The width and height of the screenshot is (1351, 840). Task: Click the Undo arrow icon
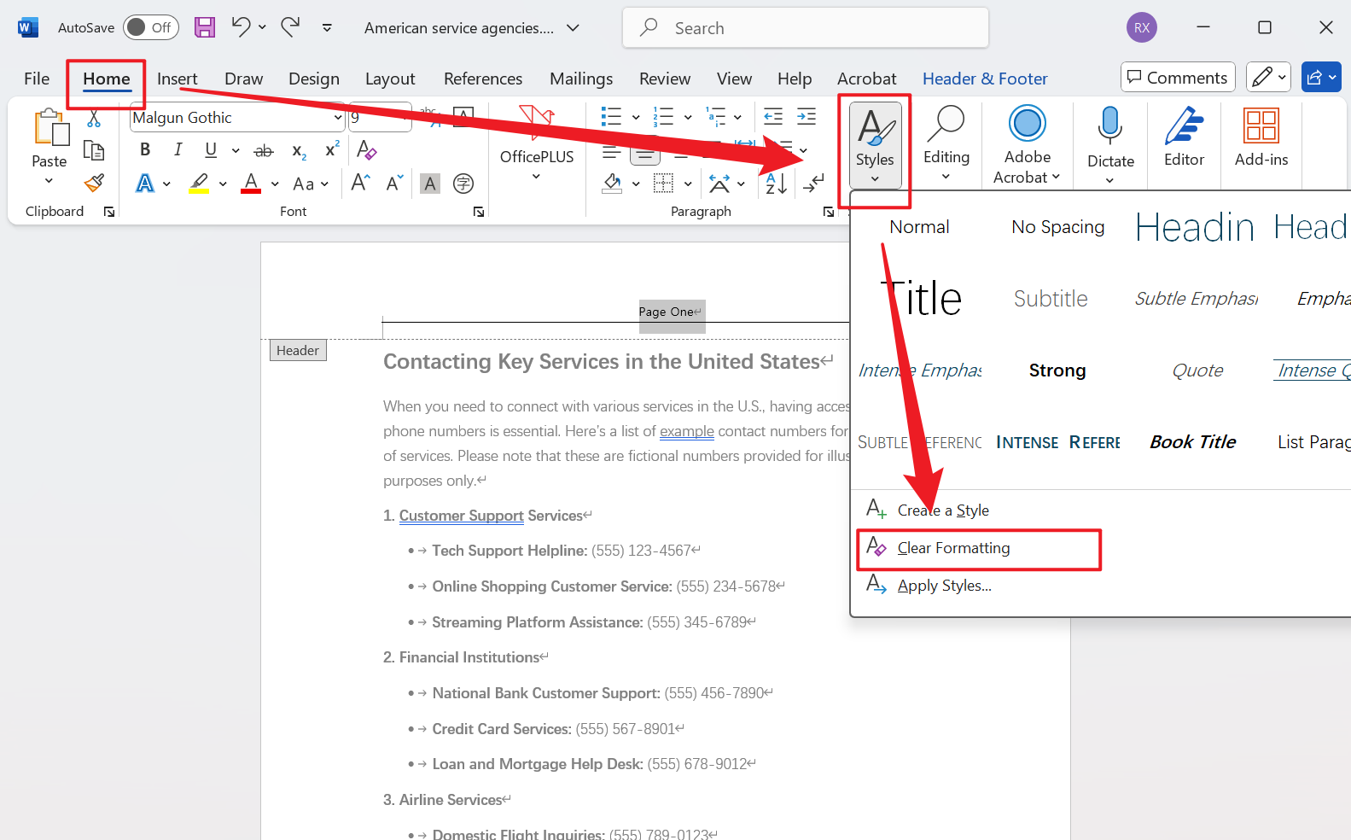(x=241, y=27)
